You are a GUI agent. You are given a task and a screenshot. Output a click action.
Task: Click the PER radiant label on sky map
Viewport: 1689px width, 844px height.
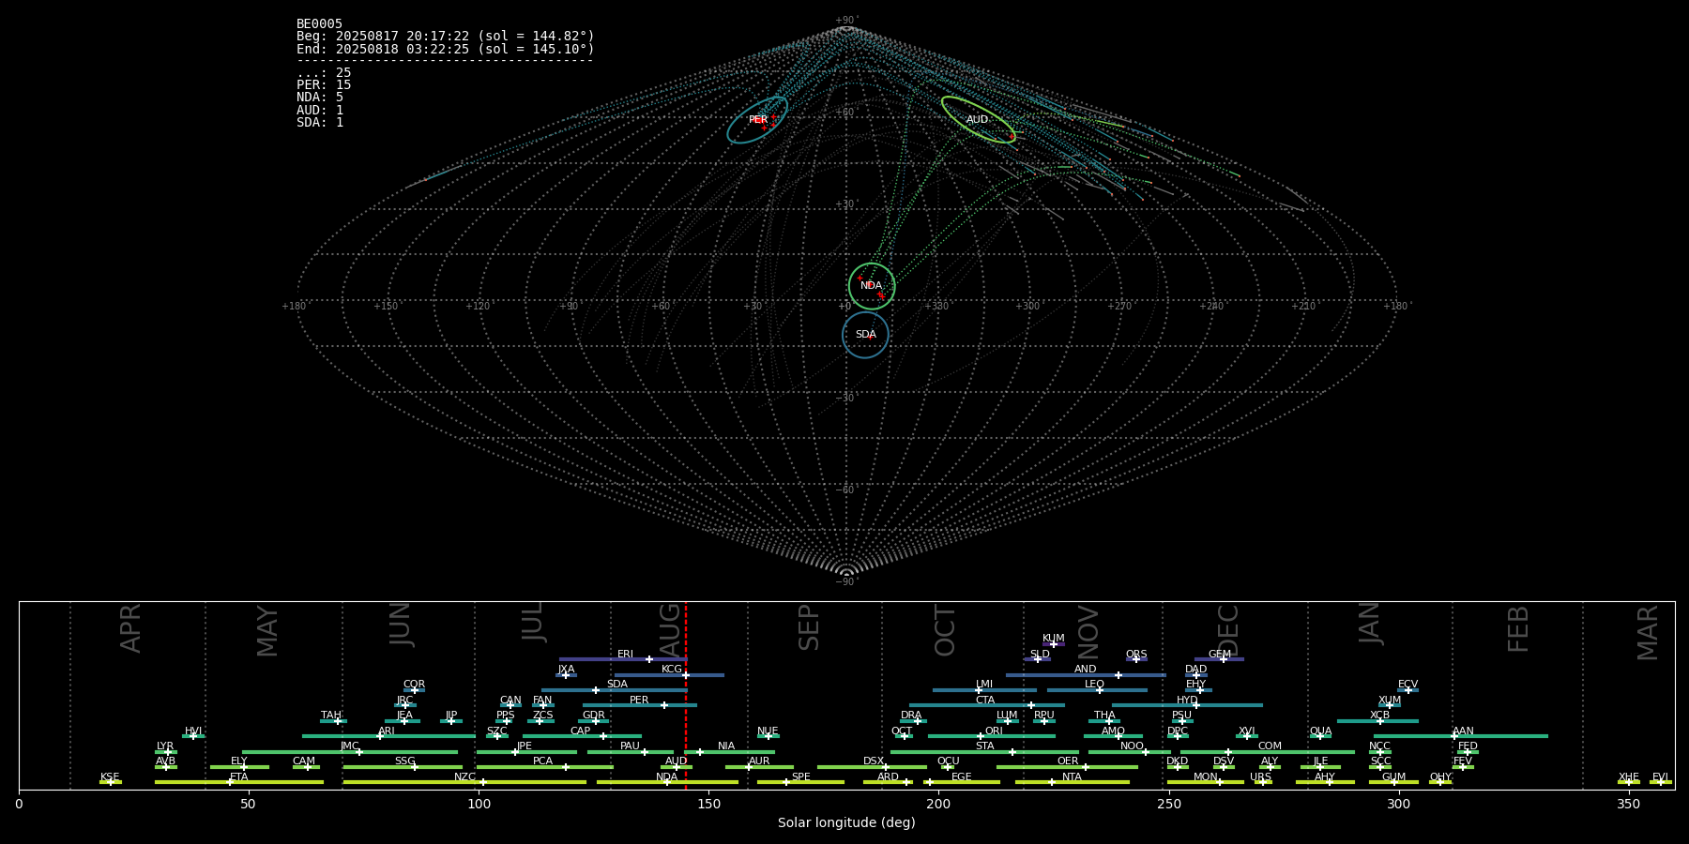pos(758,120)
